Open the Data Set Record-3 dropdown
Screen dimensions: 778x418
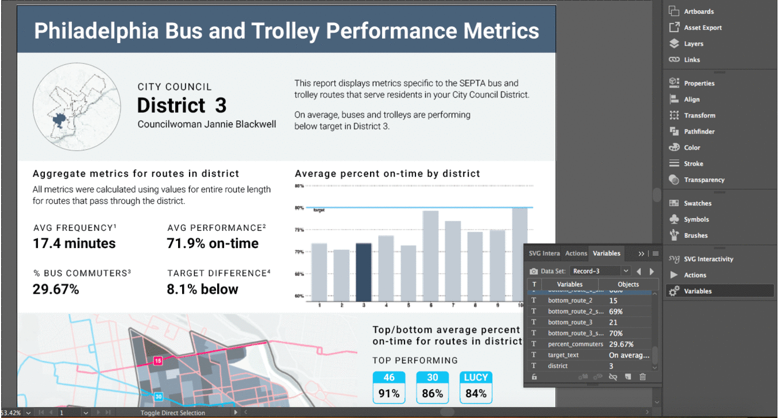coord(601,271)
